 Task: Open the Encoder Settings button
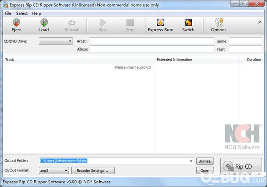coord(93,171)
